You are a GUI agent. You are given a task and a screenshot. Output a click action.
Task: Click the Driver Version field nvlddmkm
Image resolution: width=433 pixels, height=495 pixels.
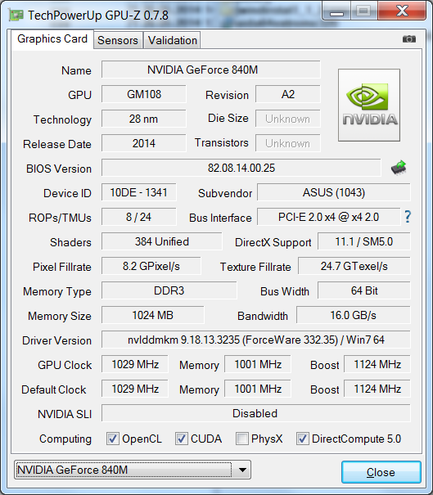tap(256, 340)
